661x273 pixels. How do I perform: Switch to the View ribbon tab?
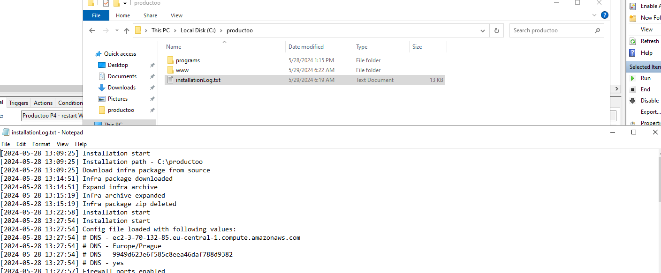pos(176,15)
